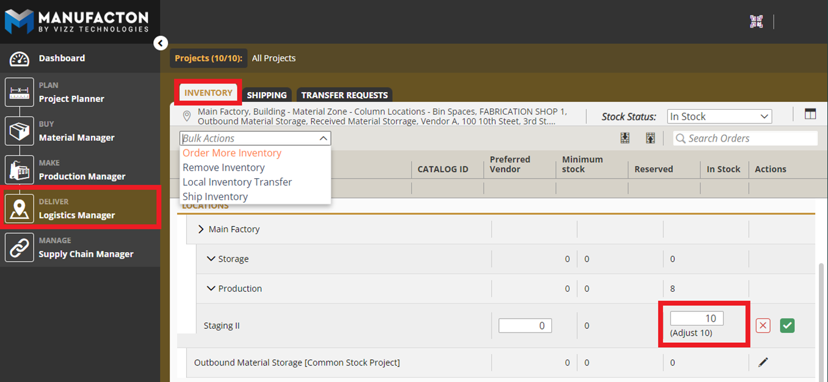Toggle the Bulk Actions dropdown
The image size is (828, 382).
click(x=255, y=139)
